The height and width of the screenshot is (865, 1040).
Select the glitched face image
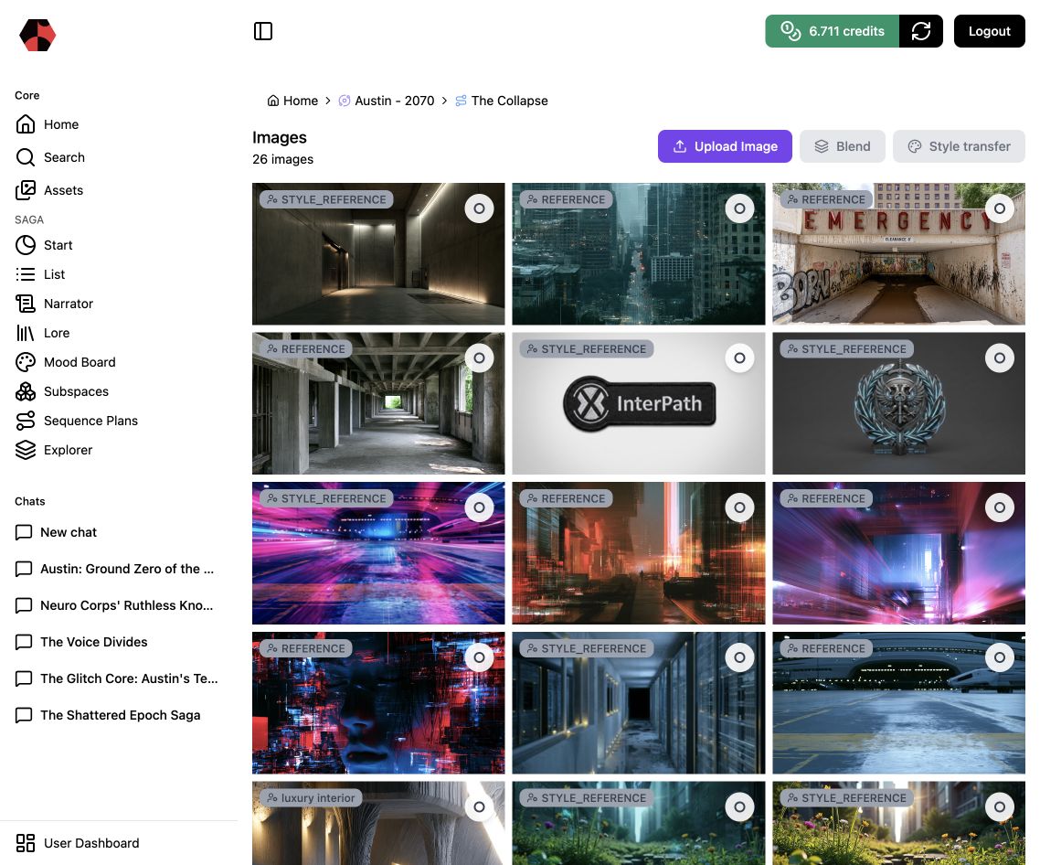(479, 657)
